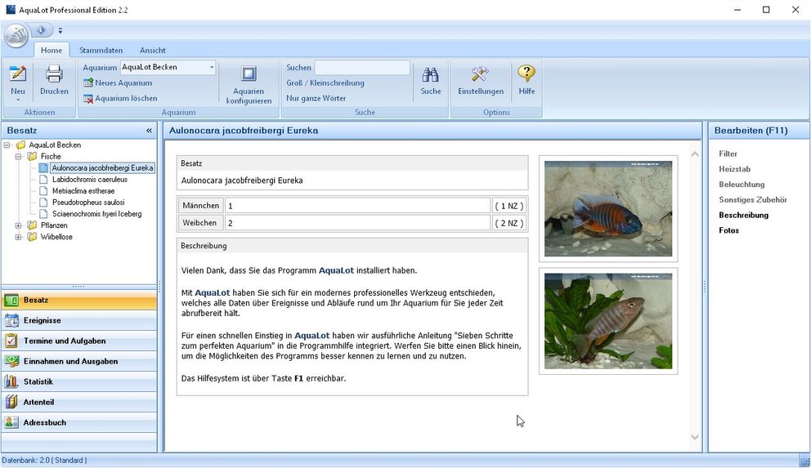
Task: Switch to the Ansicht ribbon tab
Action: [153, 50]
